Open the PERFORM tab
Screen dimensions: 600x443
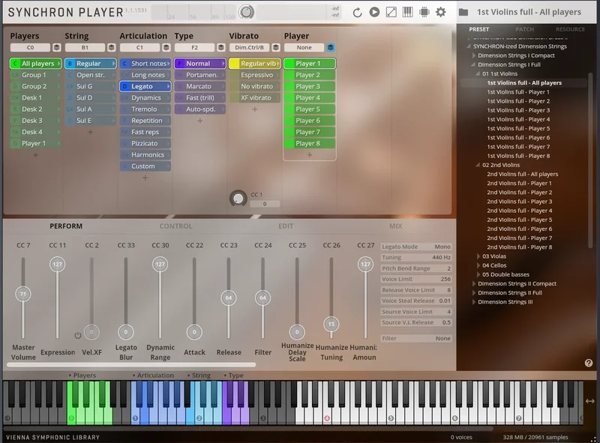(66, 226)
